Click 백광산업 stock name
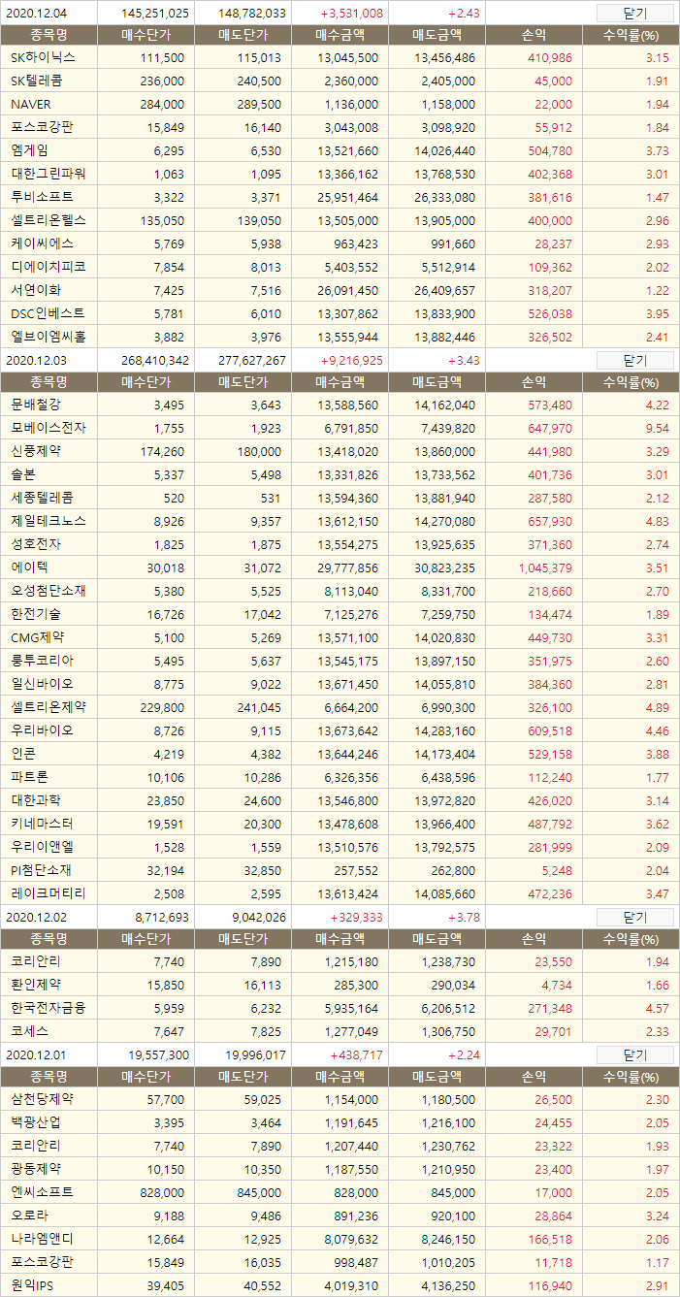 (x=36, y=1122)
